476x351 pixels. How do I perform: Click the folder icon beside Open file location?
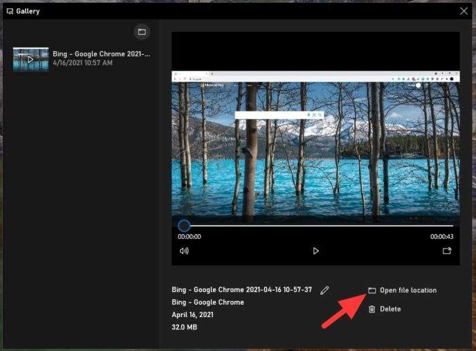click(x=372, y=291)
